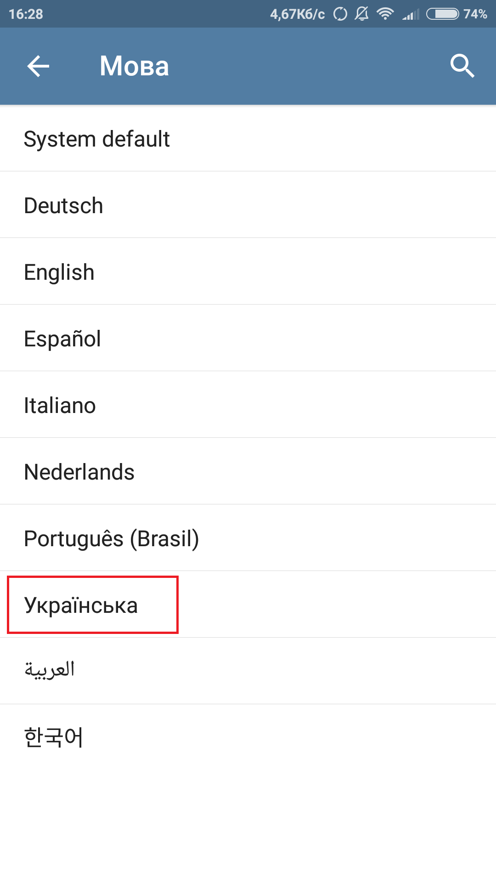Tap the cellular signal bars icon

pos(411,15)
